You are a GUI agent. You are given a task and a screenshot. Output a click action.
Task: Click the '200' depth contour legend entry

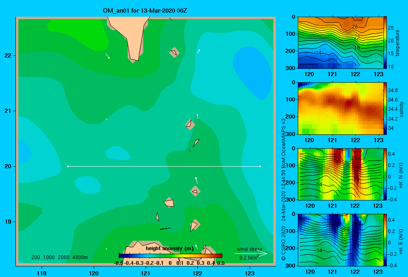pyautogui.click(x=35, y=257)
